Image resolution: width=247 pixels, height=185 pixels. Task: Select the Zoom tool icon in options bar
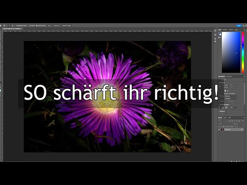(4, 26)
